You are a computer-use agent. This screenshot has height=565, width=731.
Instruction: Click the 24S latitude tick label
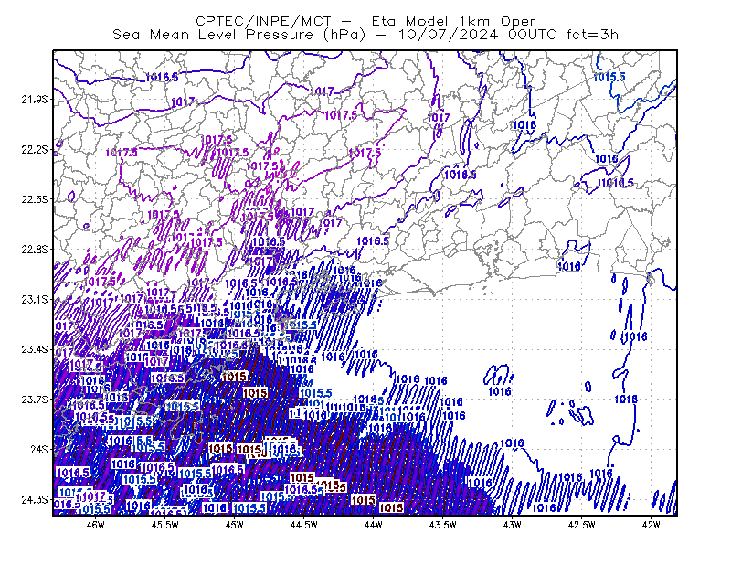click(x=38, y=449)
